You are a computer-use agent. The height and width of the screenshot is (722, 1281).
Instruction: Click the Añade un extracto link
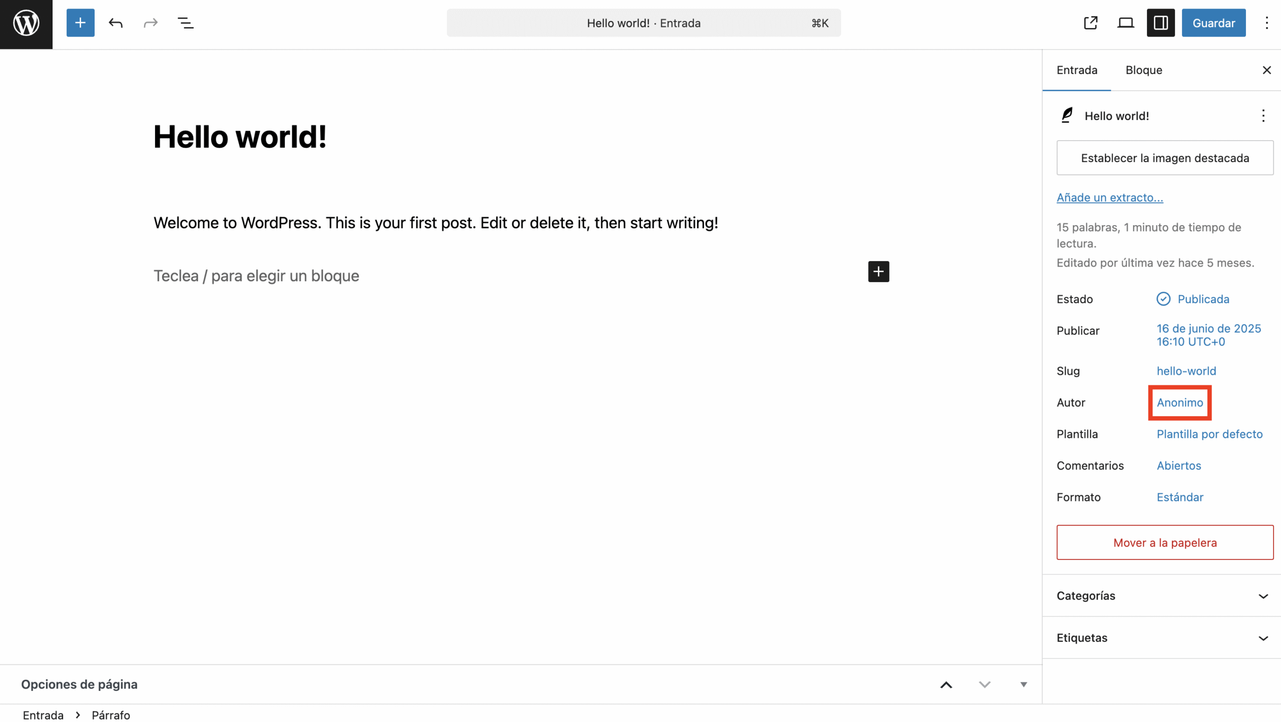[1109, 198]
